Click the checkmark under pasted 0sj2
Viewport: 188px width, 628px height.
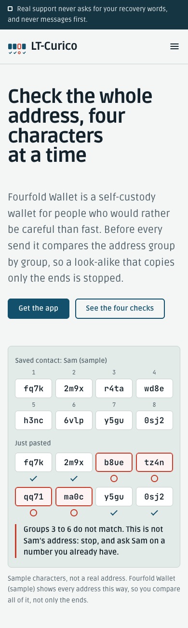point(154,512)
